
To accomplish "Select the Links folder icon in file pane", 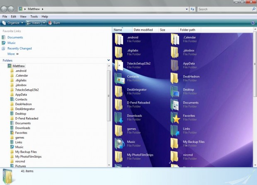I will tap(175, 131).
